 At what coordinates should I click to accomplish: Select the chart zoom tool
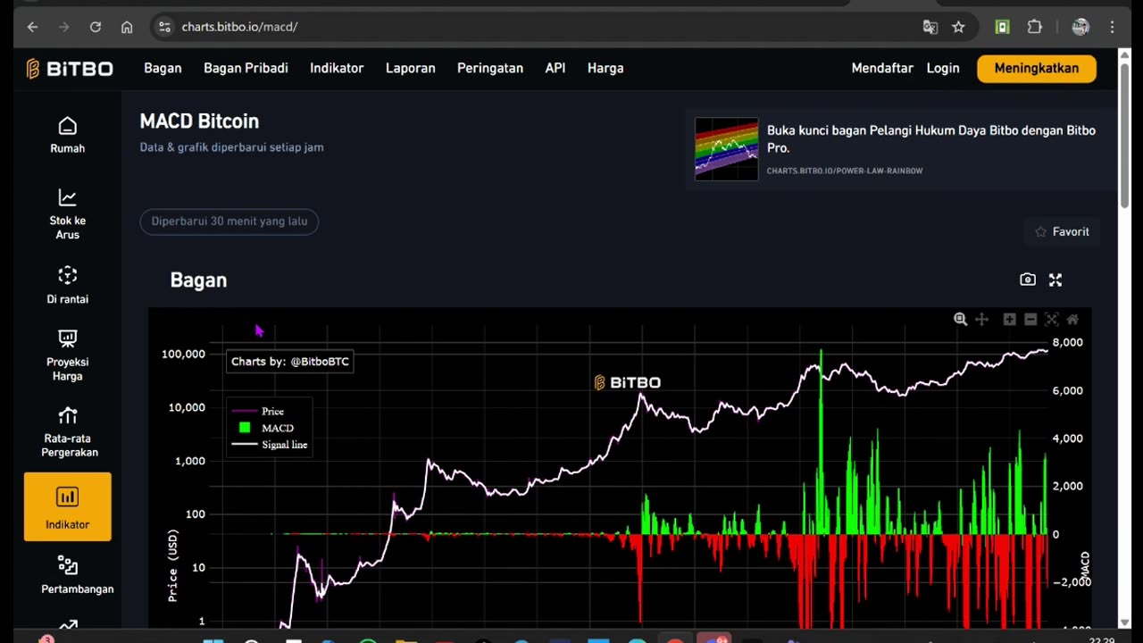click(961, 319)
